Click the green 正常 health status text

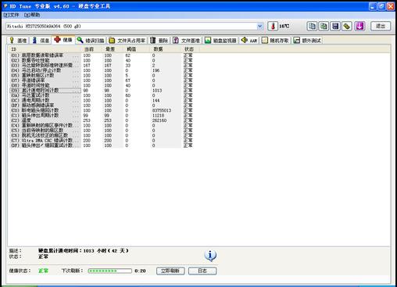43,271
